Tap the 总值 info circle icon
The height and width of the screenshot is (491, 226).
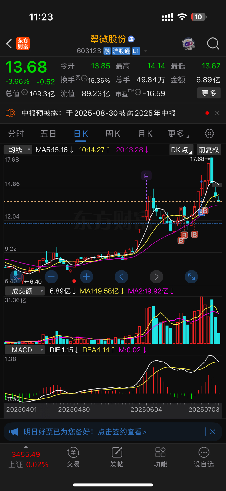coord(25,92)
